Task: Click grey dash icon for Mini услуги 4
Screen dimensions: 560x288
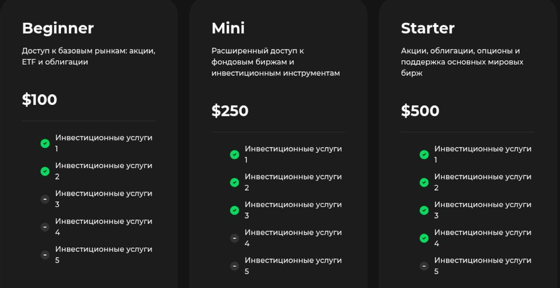Action: (234, 238)
